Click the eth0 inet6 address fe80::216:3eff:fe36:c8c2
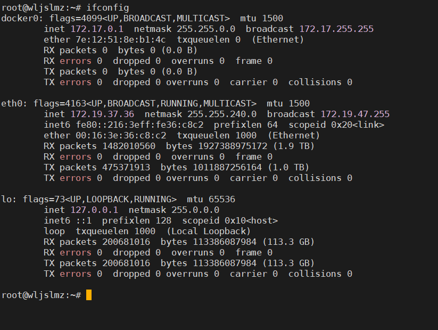The height and width of the screenshot is (330, 438). (139, 125)
